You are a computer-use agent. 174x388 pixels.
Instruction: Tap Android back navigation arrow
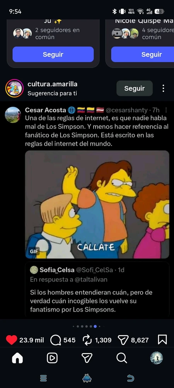pyautogui.click(x=130, y=378)
